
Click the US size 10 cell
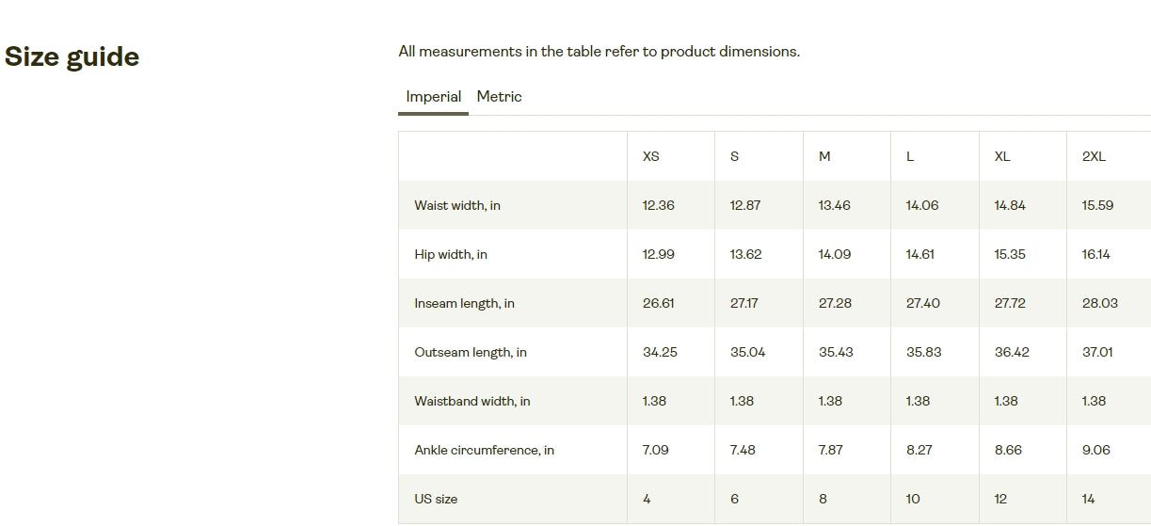913,499
